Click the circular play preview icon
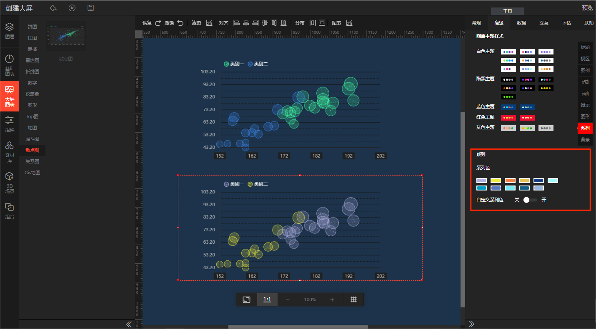Image resolution: width=596 pixels, height=329 pixels. [x=72, y=8]
